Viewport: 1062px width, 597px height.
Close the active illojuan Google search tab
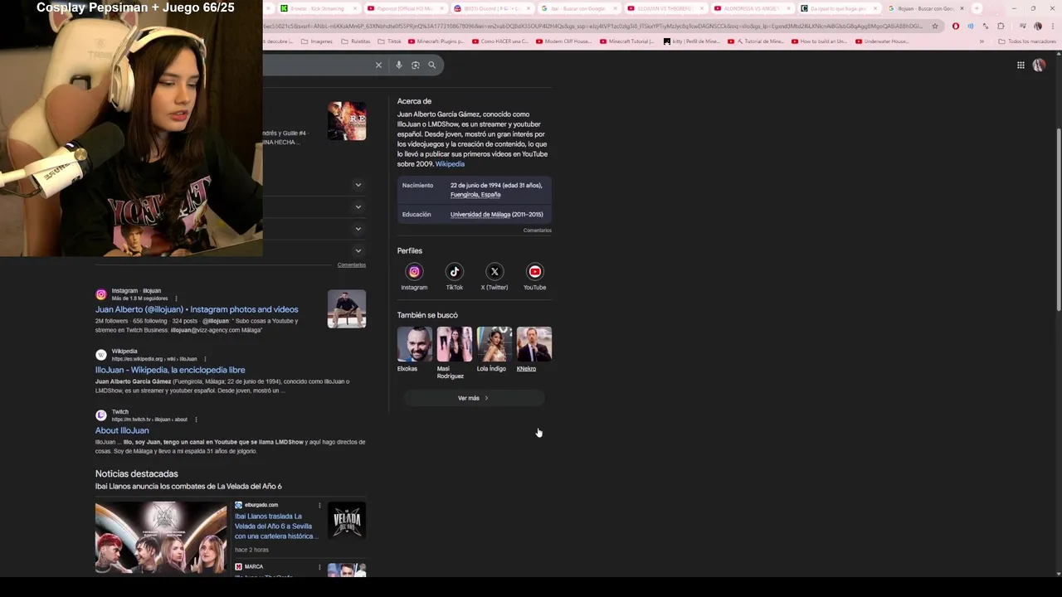962,8
